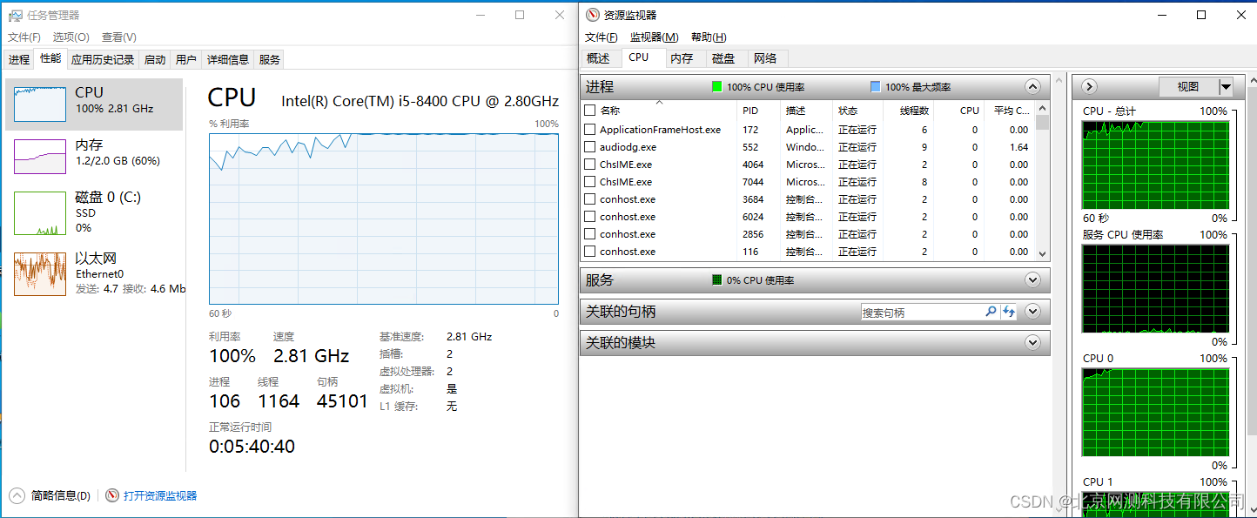Screen dimensions: 1257x518
Task: Click the 视图 button in graphs pane
Action: (x=1188, y=86)
